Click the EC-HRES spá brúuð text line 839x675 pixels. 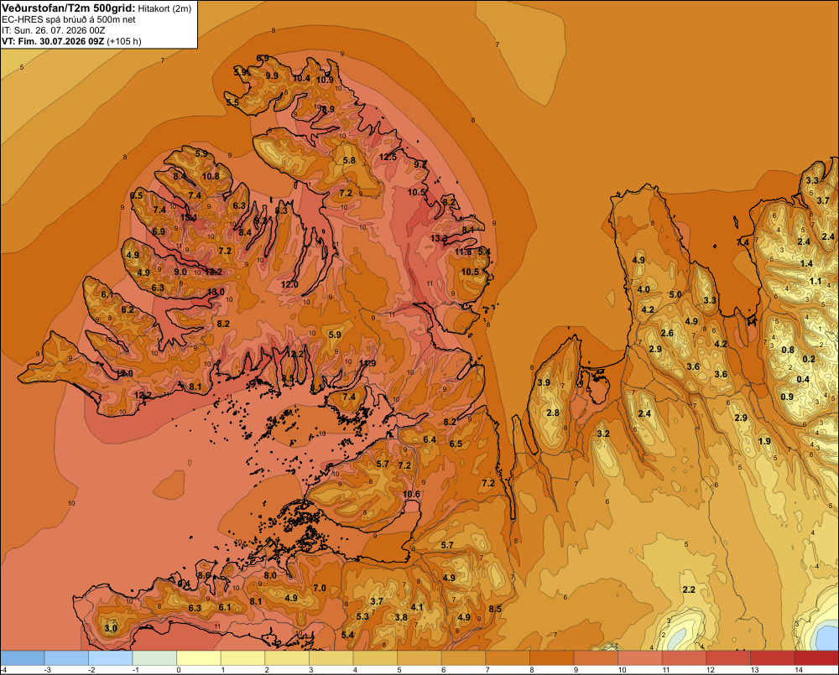click(x=69, y=20)
